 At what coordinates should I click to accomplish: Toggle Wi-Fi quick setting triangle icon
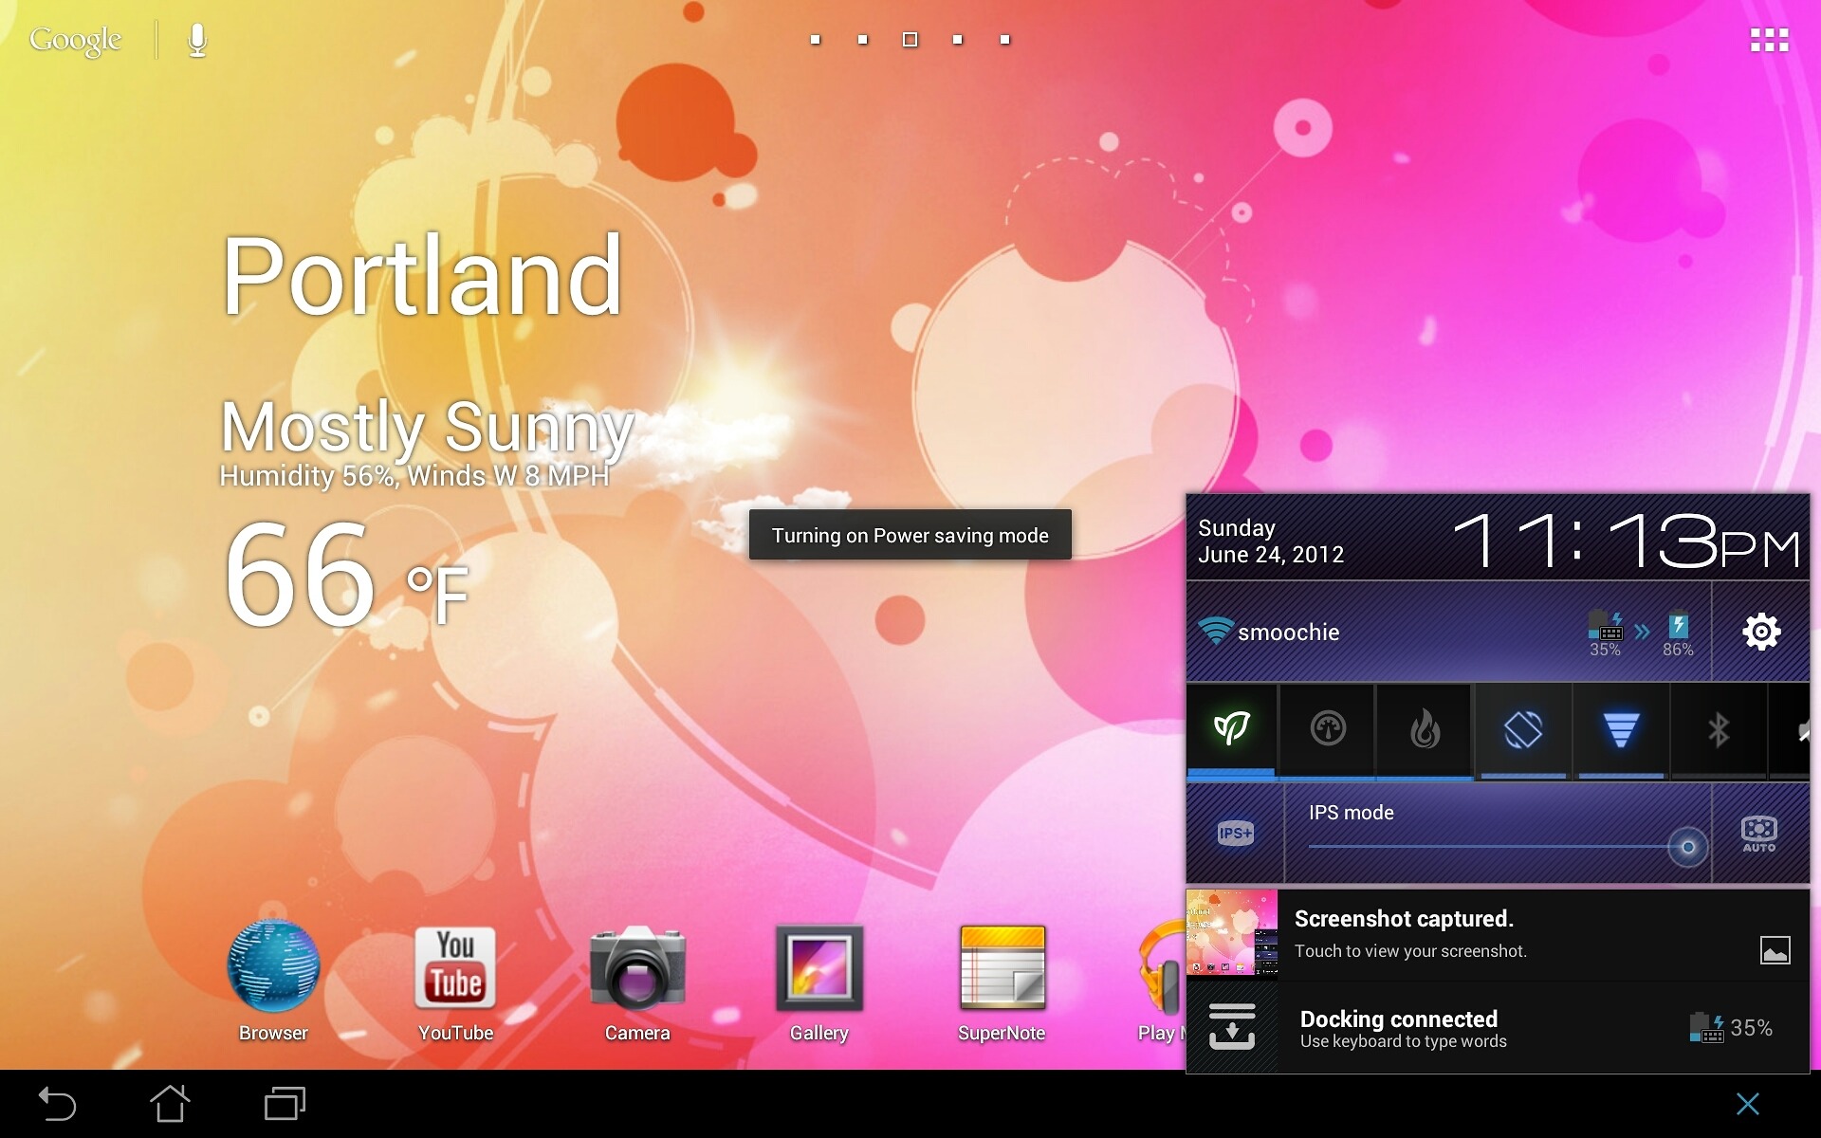[1620, 728]
